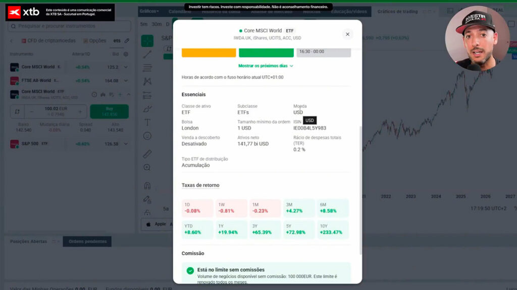Select the trend line drawing tool
The height and width of the screenshot is (290, 517).
(147, 54)
